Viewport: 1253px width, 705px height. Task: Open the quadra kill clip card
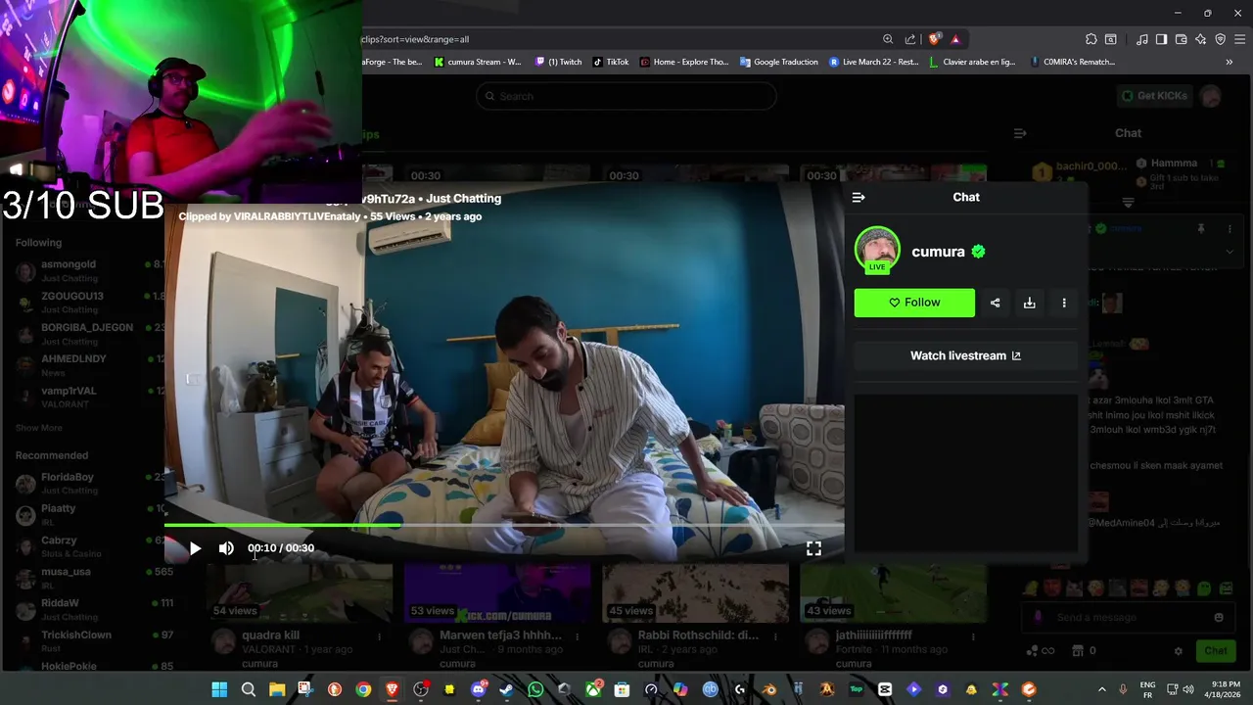click(299, 617)
